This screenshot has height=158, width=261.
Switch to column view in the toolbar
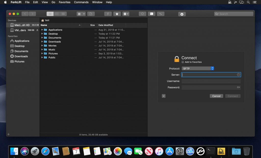pos(56,14)
